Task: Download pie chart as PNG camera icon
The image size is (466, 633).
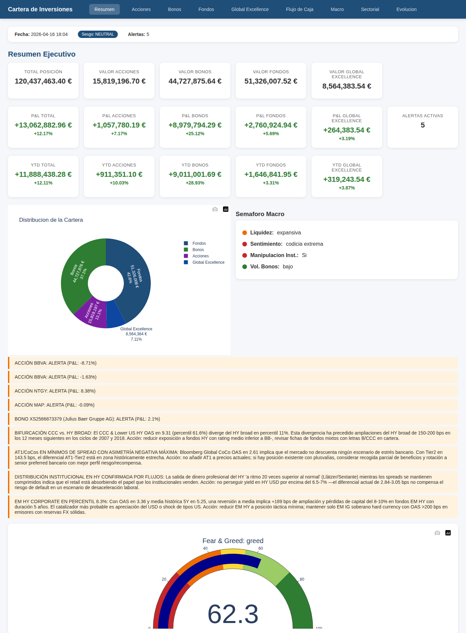Action: tap(215, 209)
